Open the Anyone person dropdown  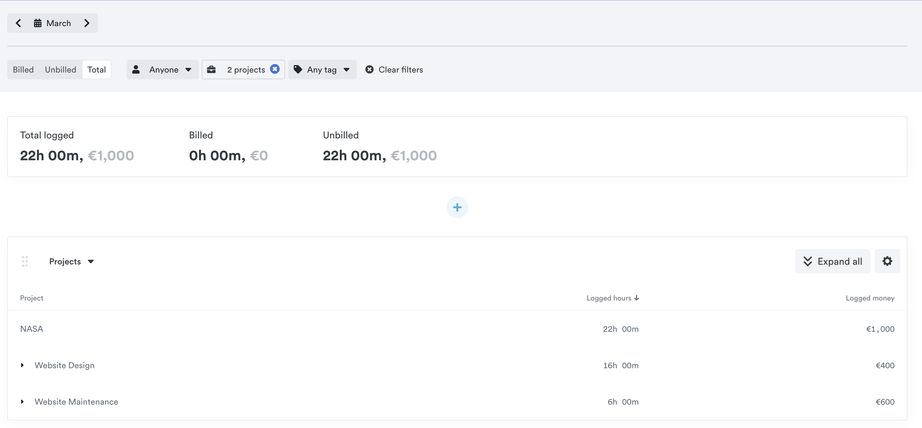click(162, 70)
